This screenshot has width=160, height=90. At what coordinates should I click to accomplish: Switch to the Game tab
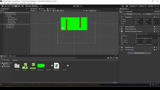click(x=41, y=9)
